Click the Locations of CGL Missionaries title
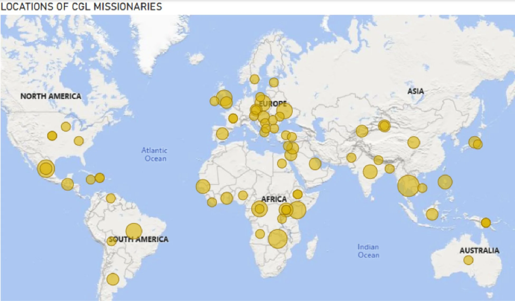Image resolution: width=515 pixels, height=301 pixels. [81, 6]
